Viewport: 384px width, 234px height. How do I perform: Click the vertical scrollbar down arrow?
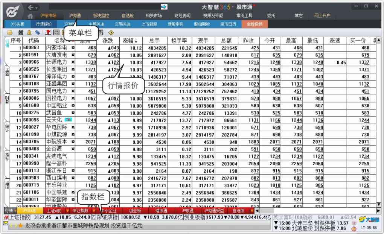click(x=379, y=204)
